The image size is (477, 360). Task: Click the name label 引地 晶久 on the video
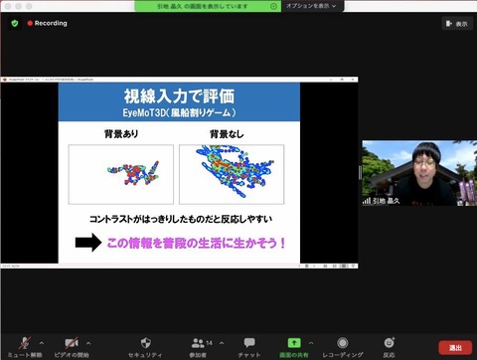(x=387, y=201)
